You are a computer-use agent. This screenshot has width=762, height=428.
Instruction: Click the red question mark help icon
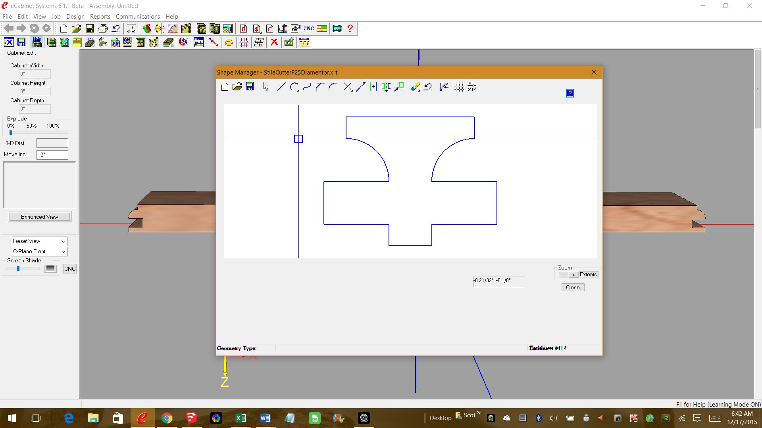pos(350,29)
